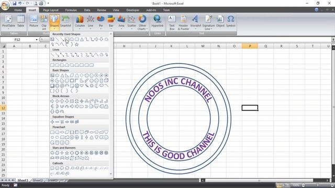Click the THIS IS GOOD CHANNEL WordArt
The height and width of the screenshot is (188, 335).
[178, 146]
